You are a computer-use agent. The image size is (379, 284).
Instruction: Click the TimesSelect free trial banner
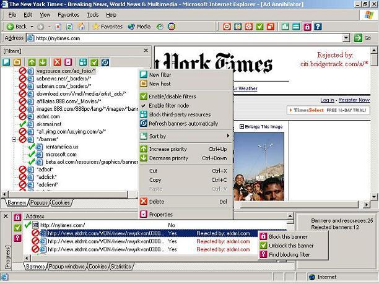pyautogui.click(x=328, y=110)
